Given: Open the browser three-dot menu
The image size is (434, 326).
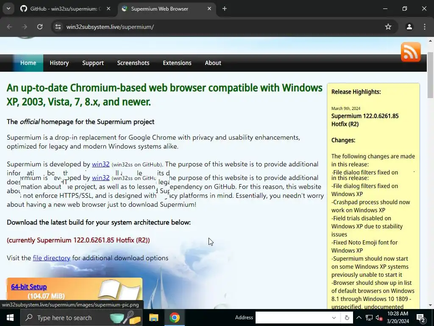Looking at the screenshot, I should pos(425,27).
